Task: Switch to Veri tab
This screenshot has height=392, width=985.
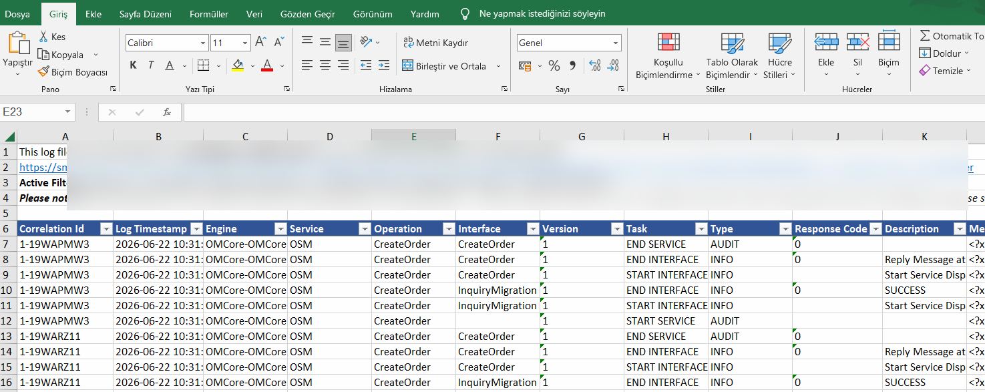Action: pyautogui.click(x=254, y=13)
